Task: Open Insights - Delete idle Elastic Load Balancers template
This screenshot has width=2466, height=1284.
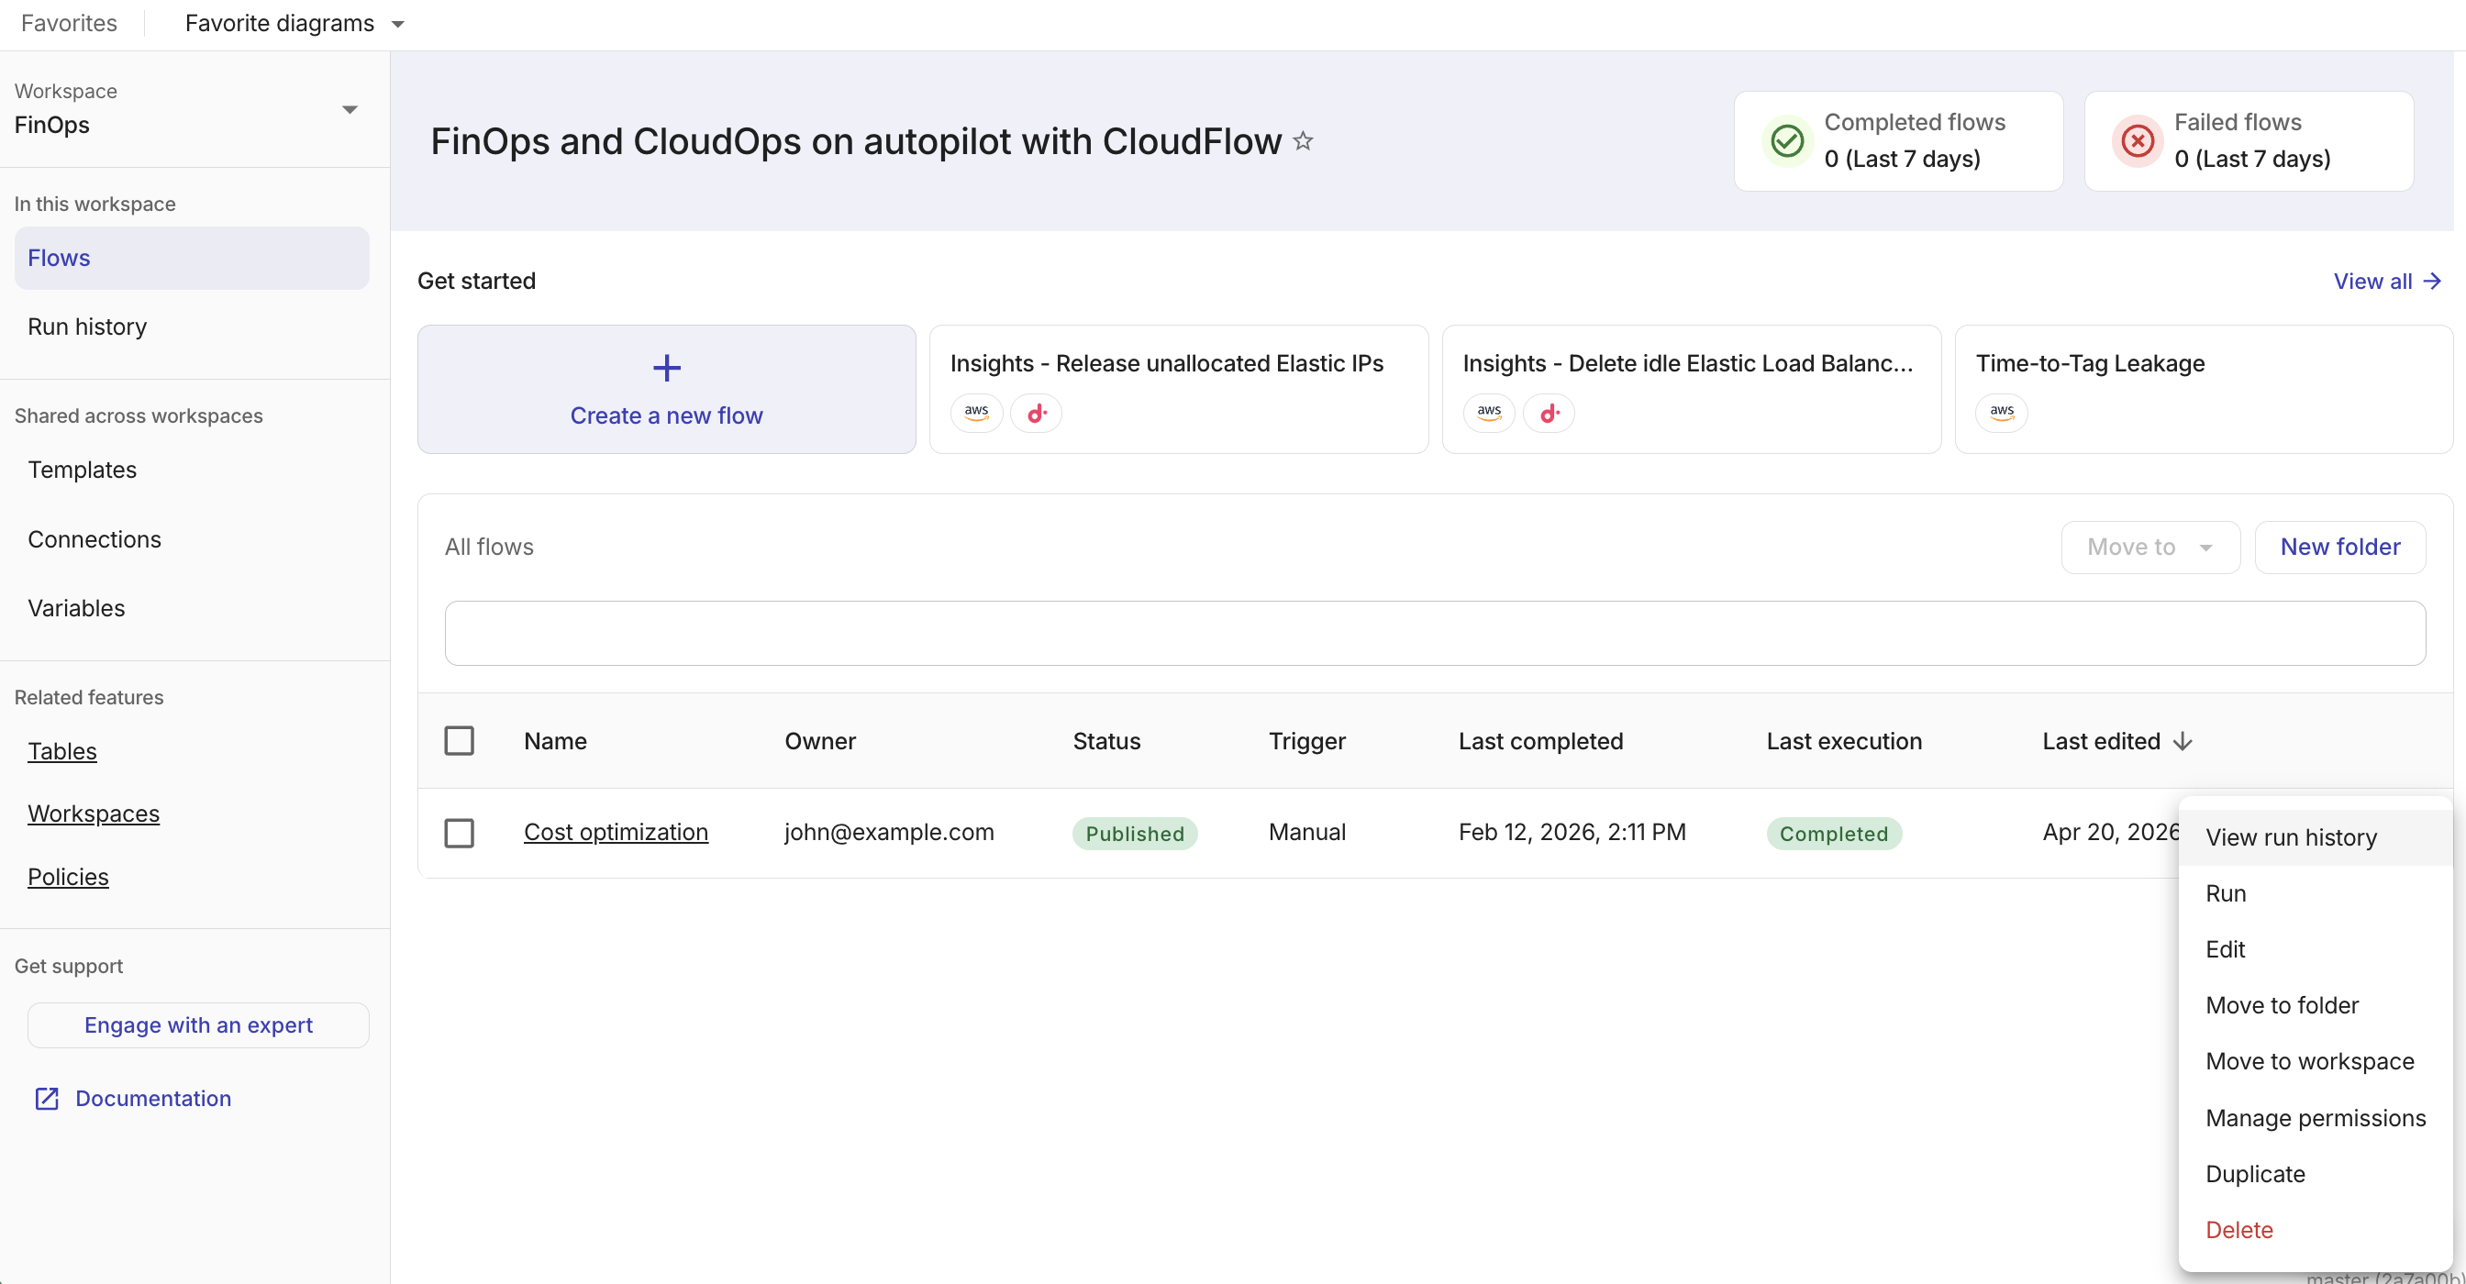Action: coord(1692,390)
